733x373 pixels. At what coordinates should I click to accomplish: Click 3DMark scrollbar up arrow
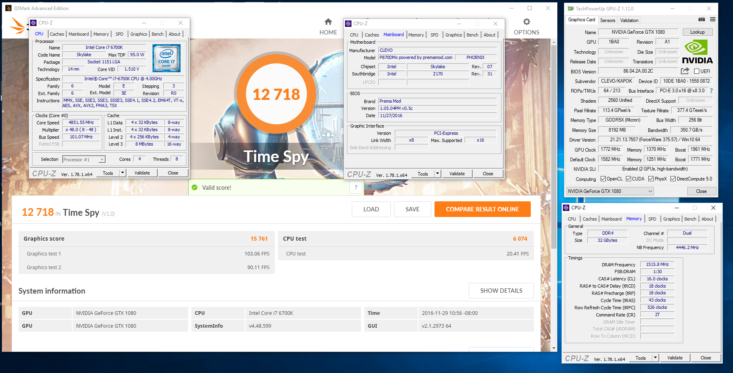point(554,42)
